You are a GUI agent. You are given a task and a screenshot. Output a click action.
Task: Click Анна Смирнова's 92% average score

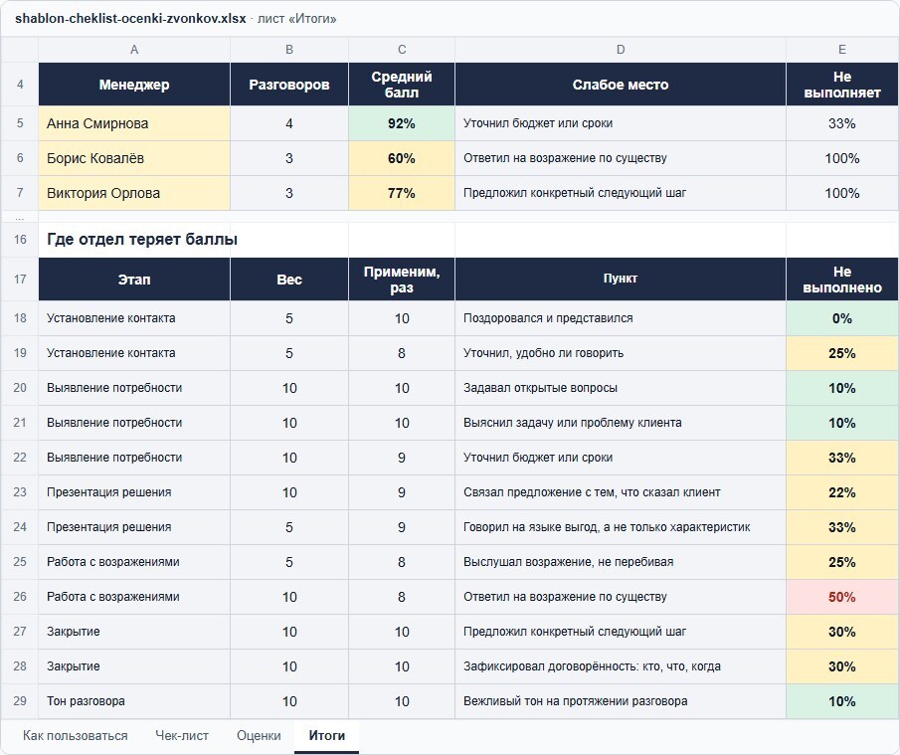click(x=402, y=123)
